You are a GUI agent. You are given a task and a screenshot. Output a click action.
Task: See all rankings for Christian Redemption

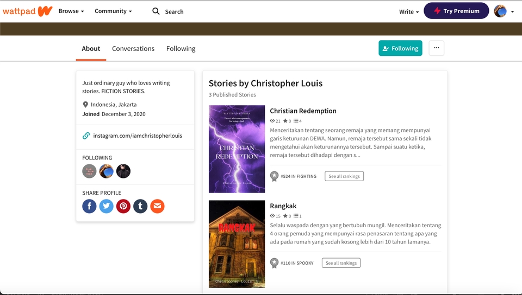pyautogui.click(x=344, y=176)
